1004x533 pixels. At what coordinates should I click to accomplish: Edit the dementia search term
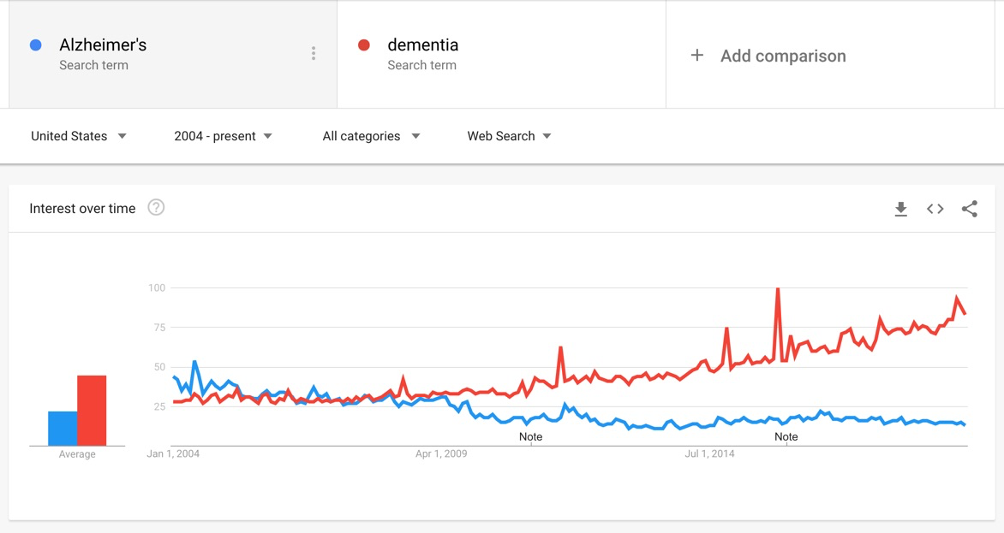tap(422, 45)
